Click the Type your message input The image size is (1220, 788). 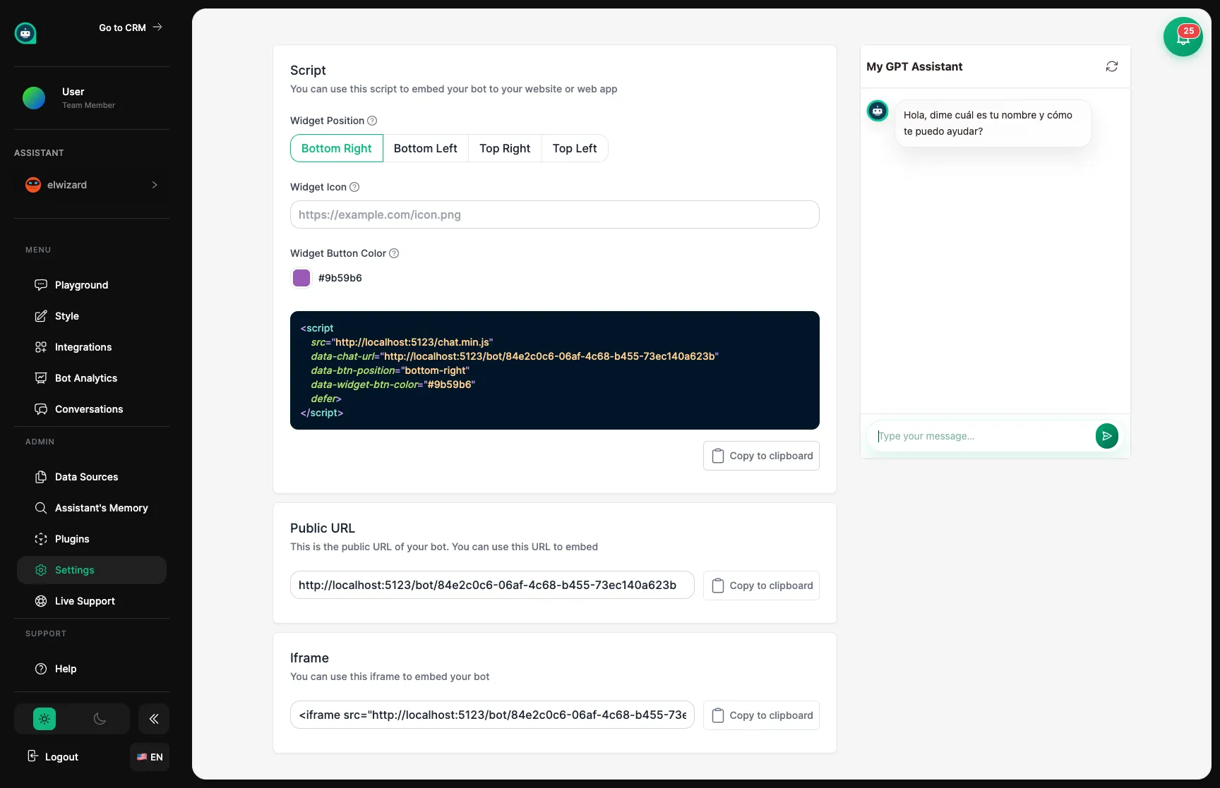[x=983, y=436]
